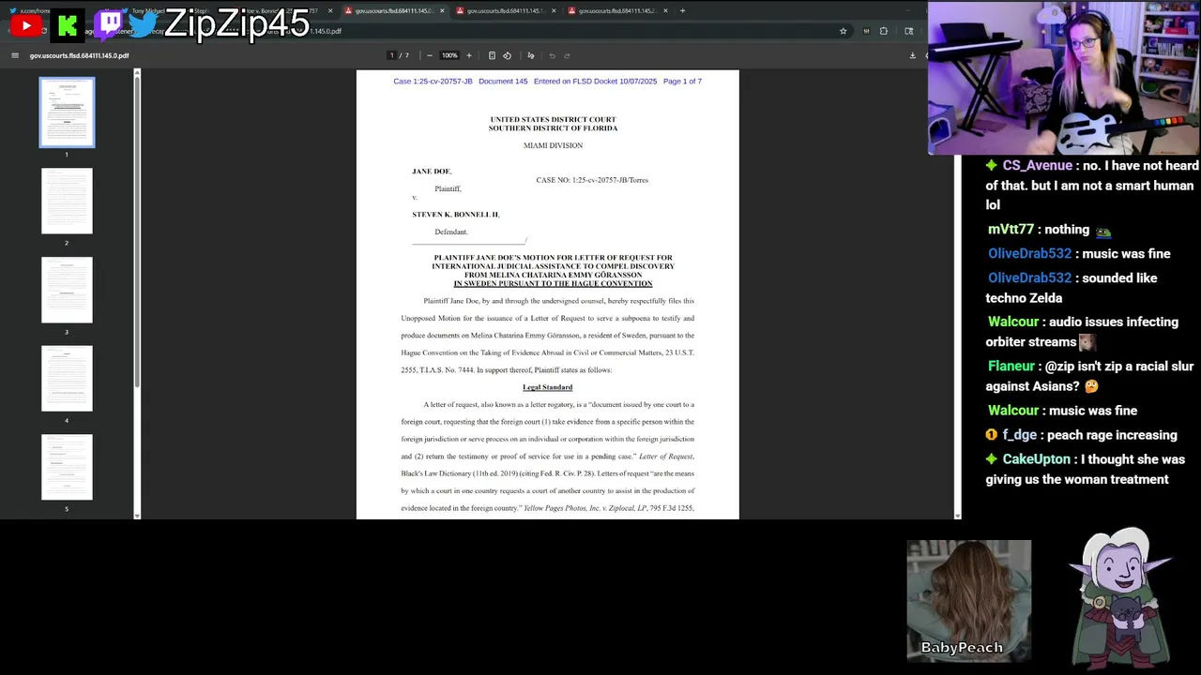Viewport: 1201px width, 675px height.
Task: Download the PDF file
Action: click(x=912, y=55)
